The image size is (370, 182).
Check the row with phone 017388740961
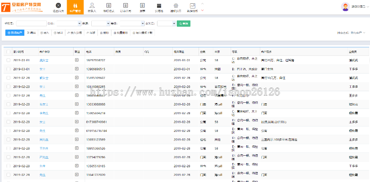coord(9,122)
